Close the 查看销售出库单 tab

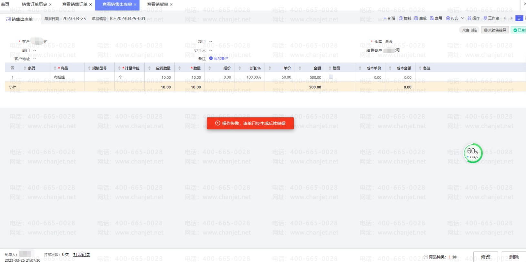click(x=135, y=5)
